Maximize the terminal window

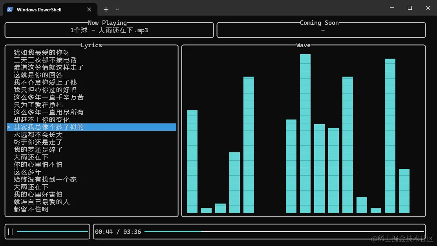point(410,8)
